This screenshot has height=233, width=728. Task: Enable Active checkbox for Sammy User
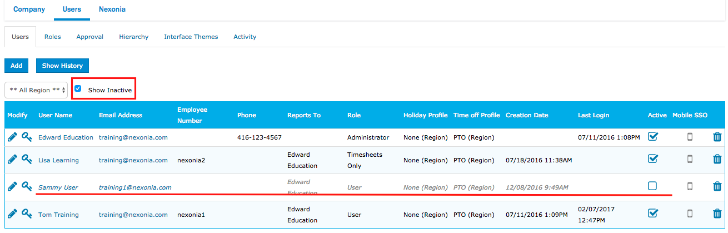tap(652, 186)
